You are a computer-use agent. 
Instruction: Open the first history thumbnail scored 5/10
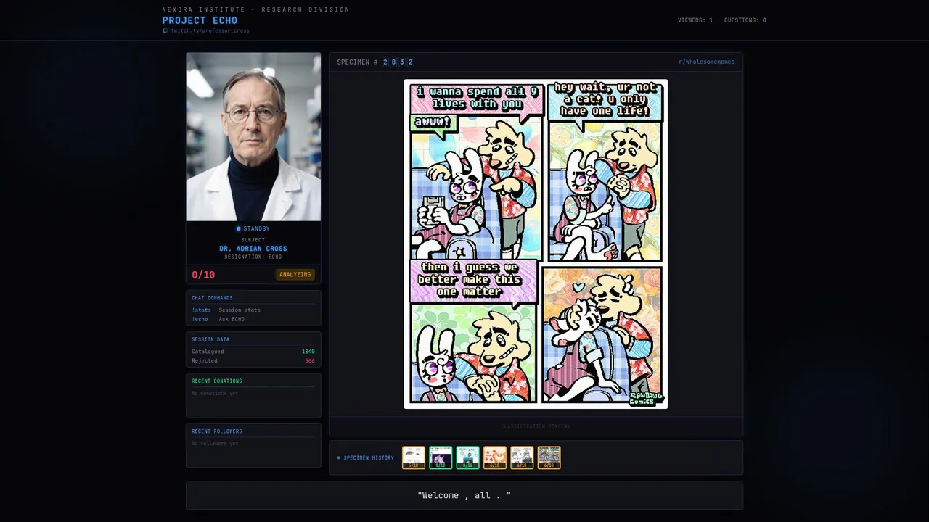414,457
